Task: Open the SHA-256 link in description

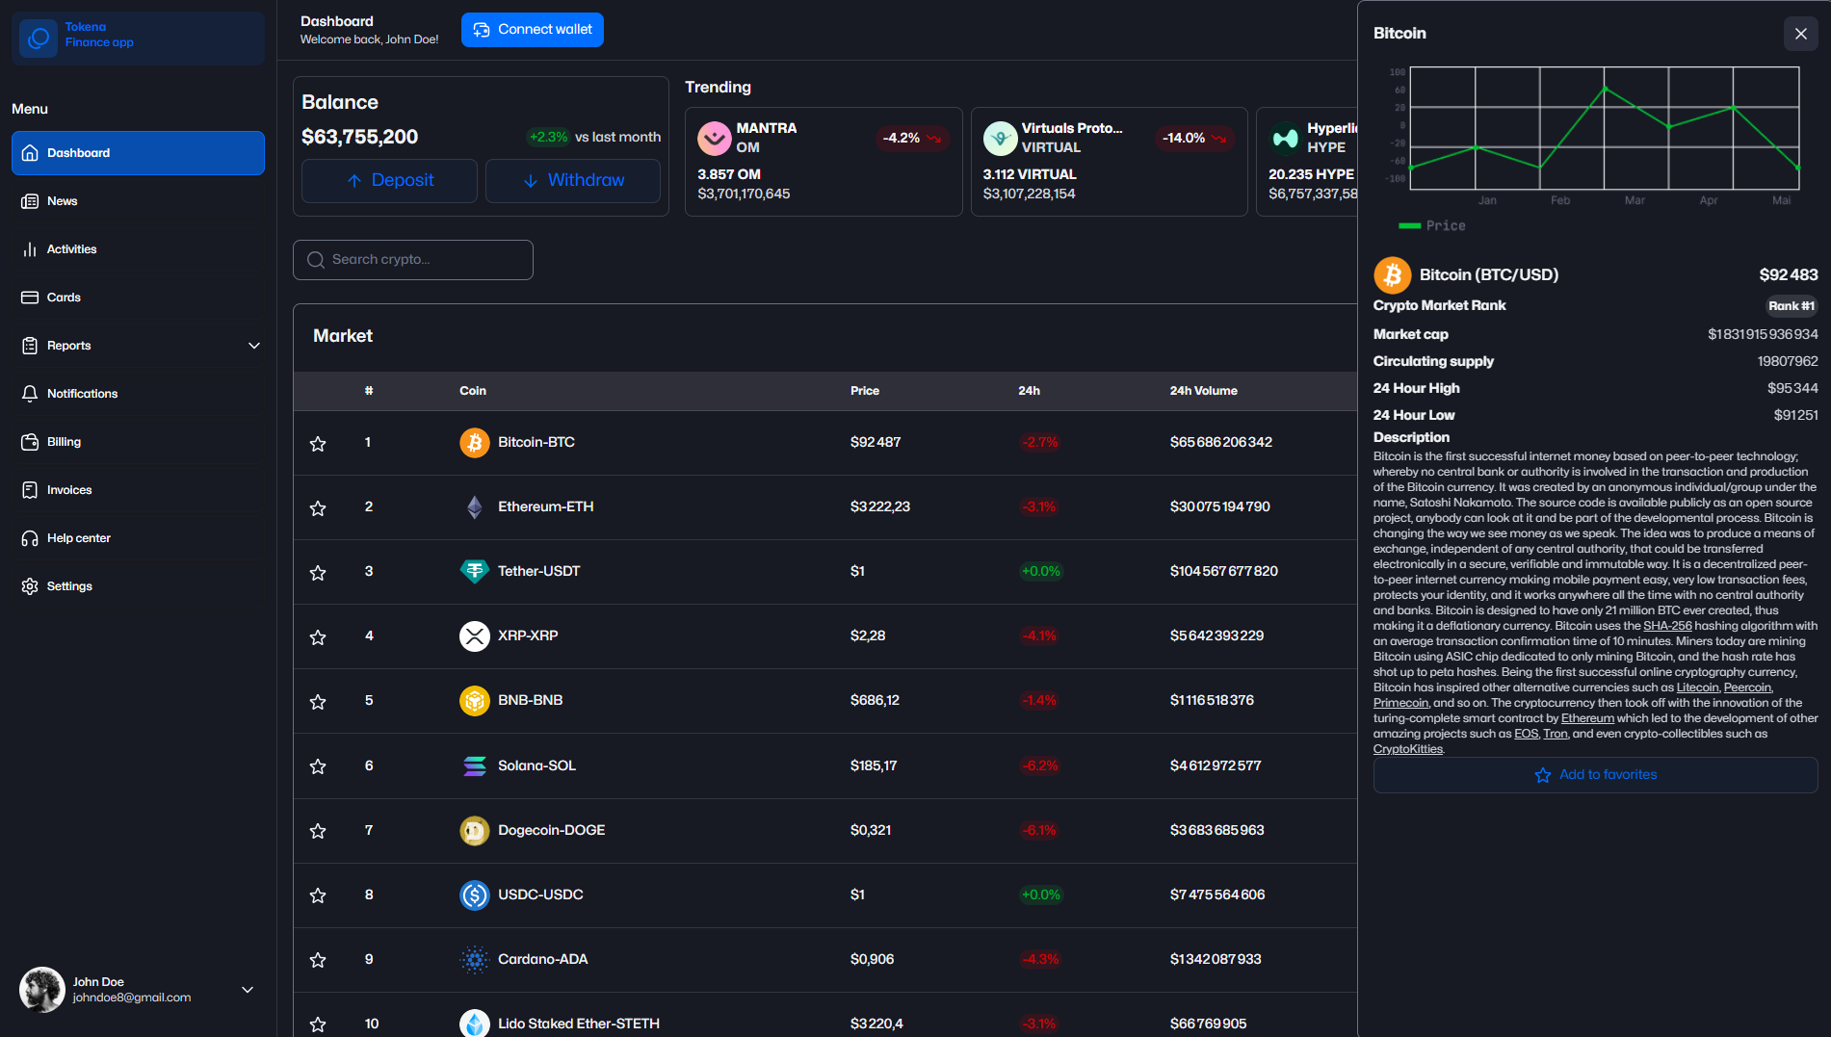Action: tap(1667, 626)
